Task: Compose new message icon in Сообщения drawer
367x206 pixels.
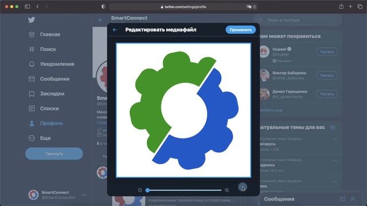Action: tap(342, 199)
